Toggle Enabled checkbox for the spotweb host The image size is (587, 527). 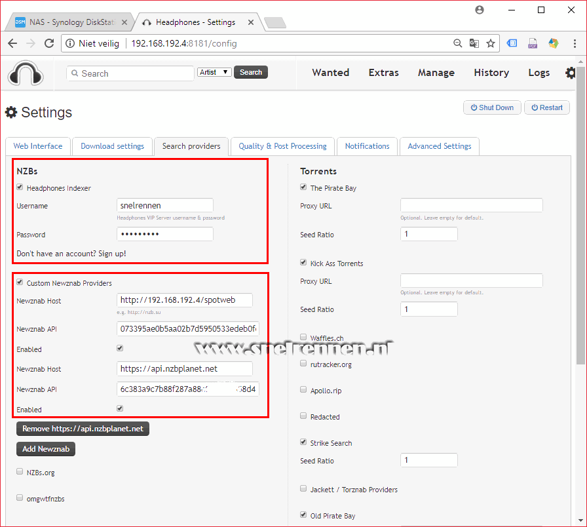coord(120,348)
